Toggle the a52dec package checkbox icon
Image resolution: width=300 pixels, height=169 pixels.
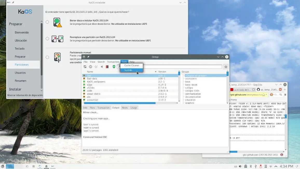point(84,88)
